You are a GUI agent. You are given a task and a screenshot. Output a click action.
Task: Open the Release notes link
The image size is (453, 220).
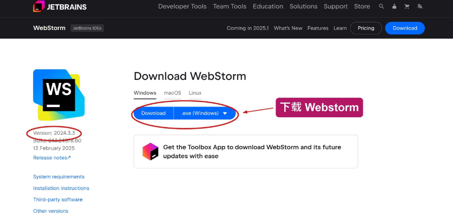click(x=52, y=158)
